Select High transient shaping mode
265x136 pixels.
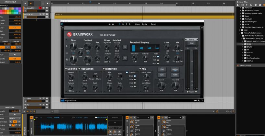coord(158,63)
